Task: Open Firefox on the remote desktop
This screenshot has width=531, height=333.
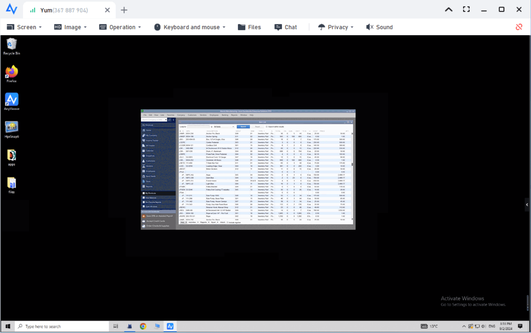Action: click(12, 72)
